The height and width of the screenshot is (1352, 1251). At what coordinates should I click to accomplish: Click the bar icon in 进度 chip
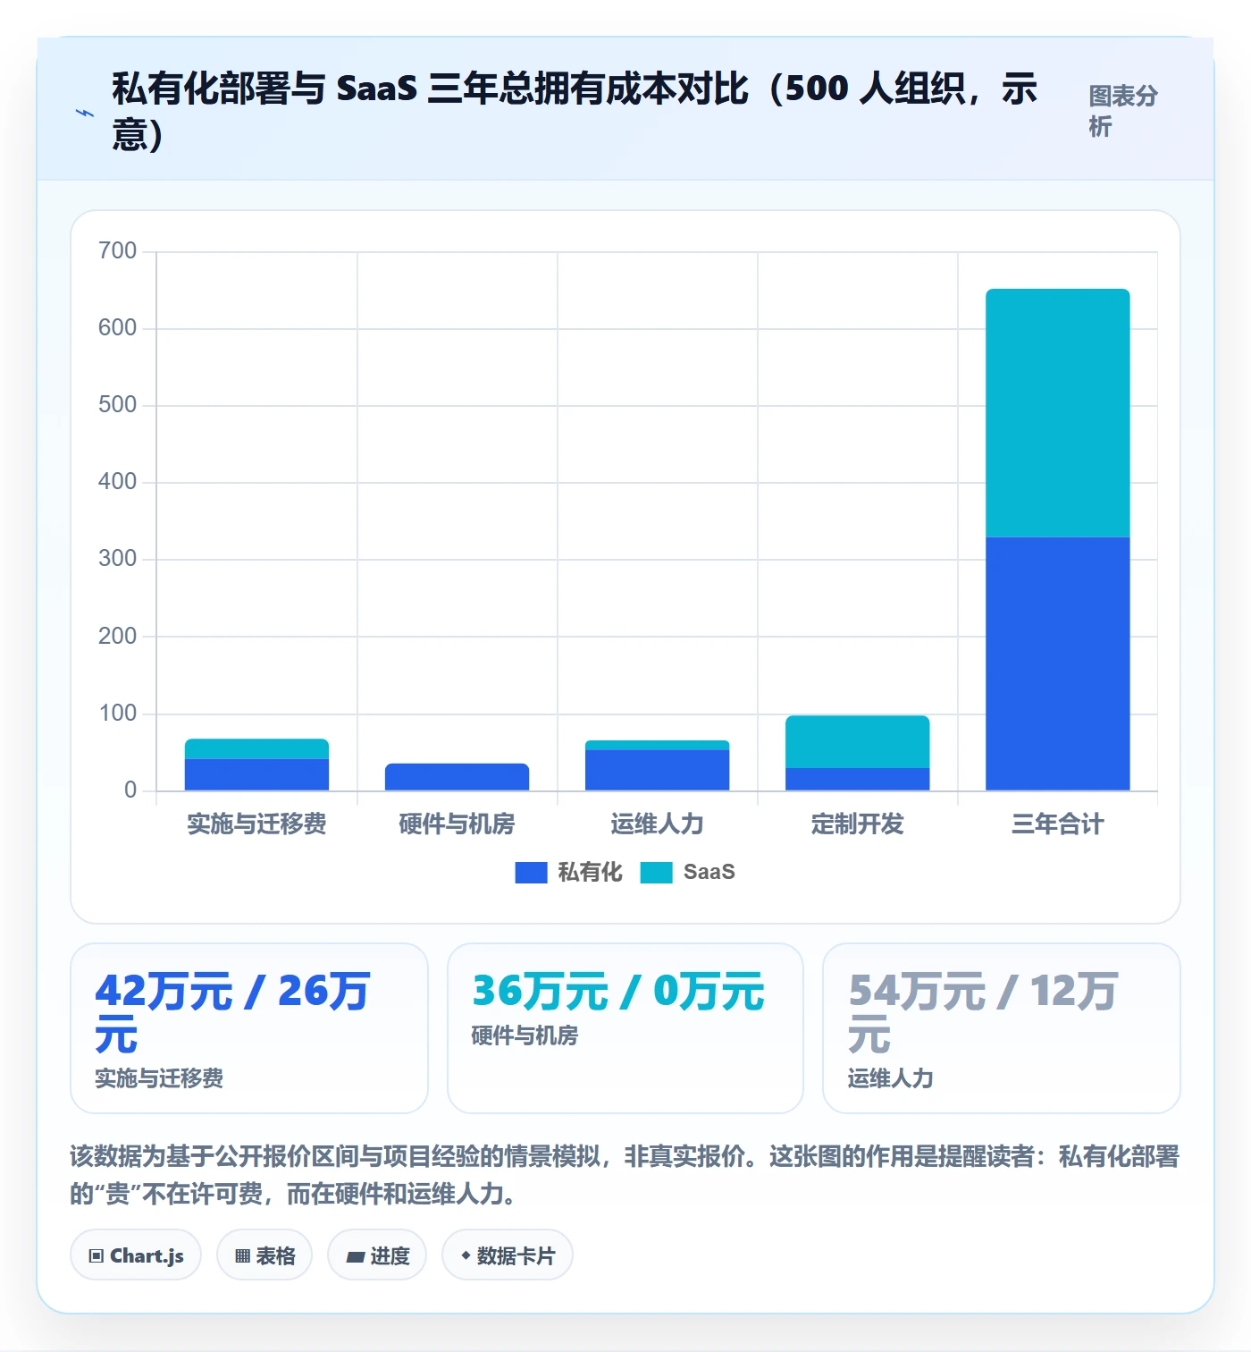click(x=355, y=1257)
